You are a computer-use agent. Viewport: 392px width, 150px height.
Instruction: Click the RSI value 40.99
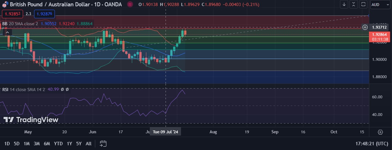pyautogui.click(x=53, y=89)
